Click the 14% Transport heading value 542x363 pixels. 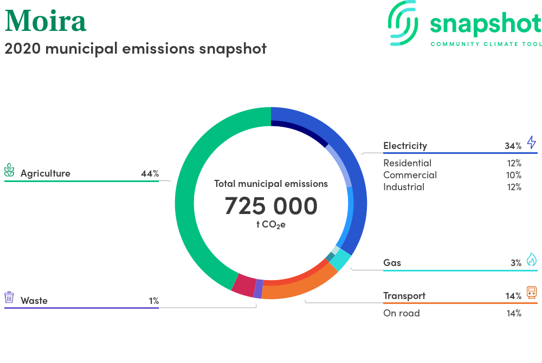[513, 296]
